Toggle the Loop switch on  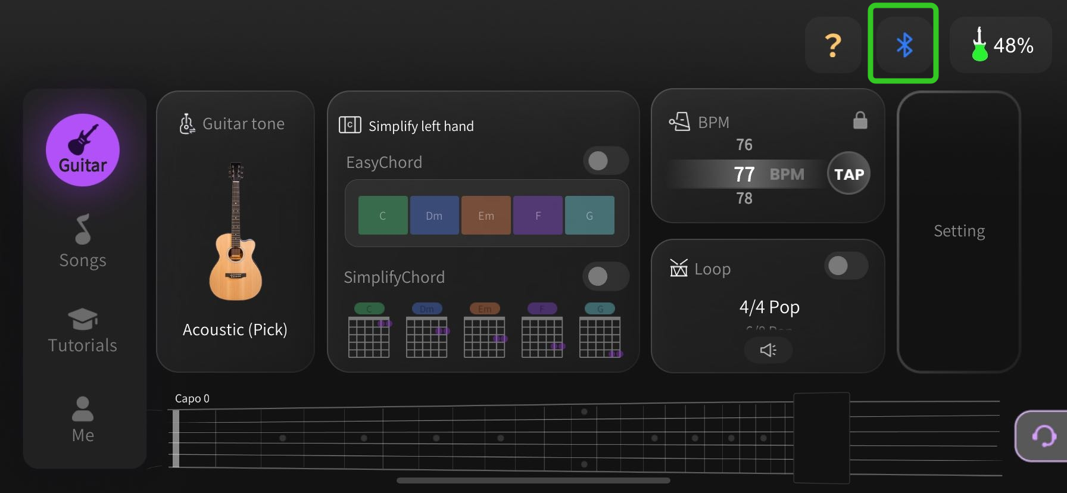click(x=846, y=266)
